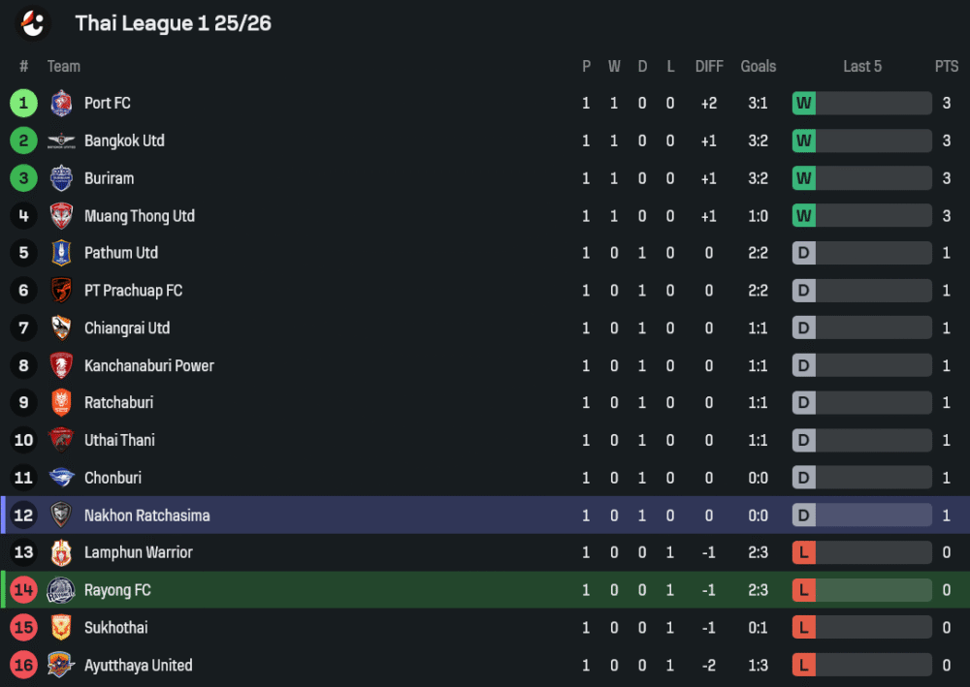Click Port FC's green W result badge
The width and height of the screenshot is (970, 687).
(x=804, y=103)
